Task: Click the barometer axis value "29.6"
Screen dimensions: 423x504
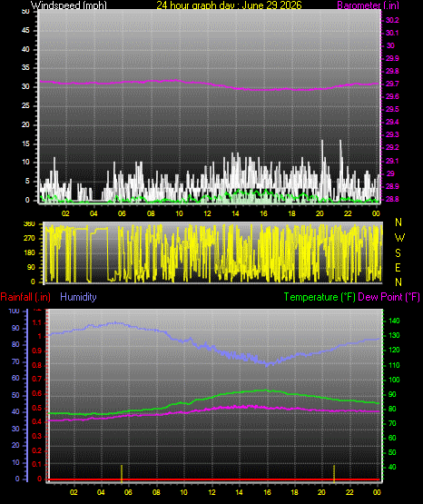Action: pos(392,97)
